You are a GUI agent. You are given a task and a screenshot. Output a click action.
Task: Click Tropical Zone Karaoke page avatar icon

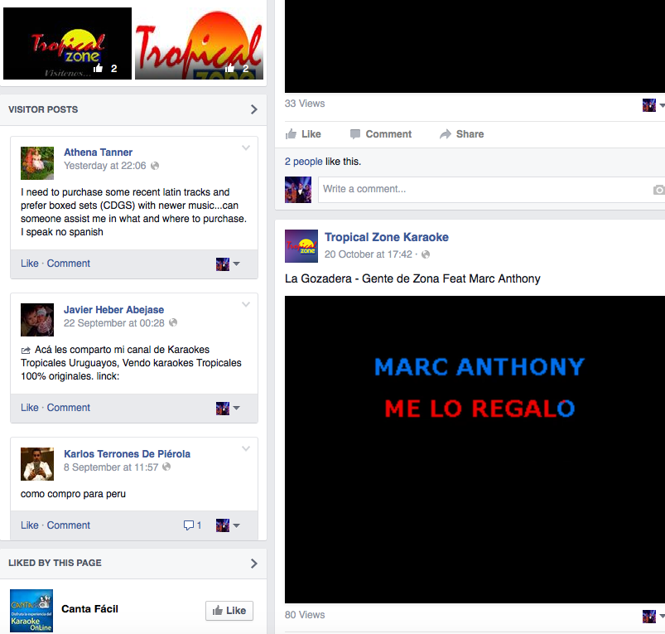(301, 246)
